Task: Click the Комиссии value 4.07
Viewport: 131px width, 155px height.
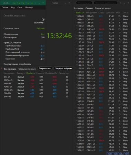Action: pos(42,59)
